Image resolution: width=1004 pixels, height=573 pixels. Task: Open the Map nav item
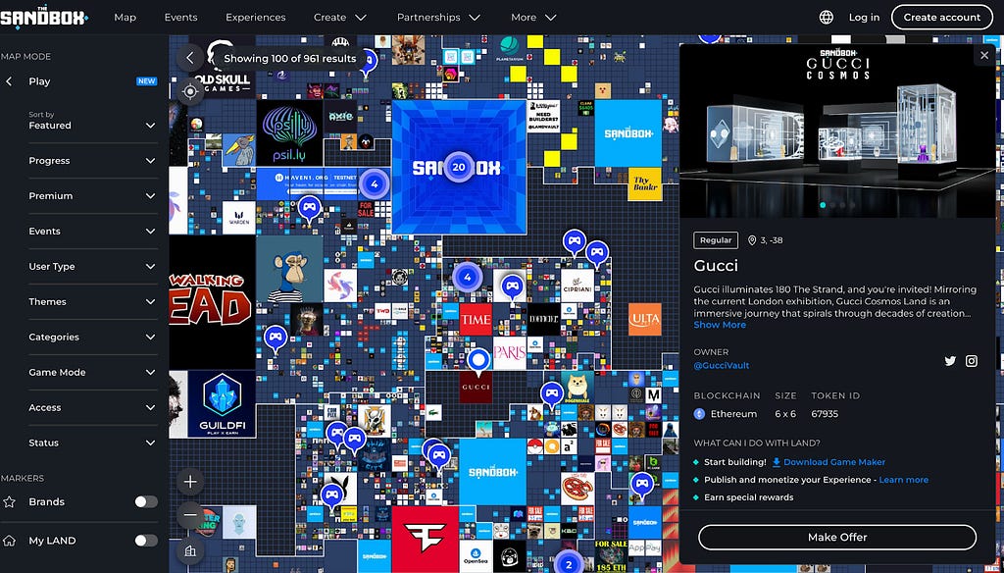tap(125, 18)
